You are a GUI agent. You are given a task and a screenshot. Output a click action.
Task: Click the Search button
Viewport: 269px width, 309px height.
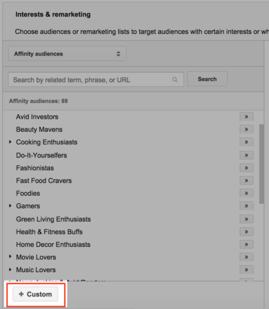point(207,79)
